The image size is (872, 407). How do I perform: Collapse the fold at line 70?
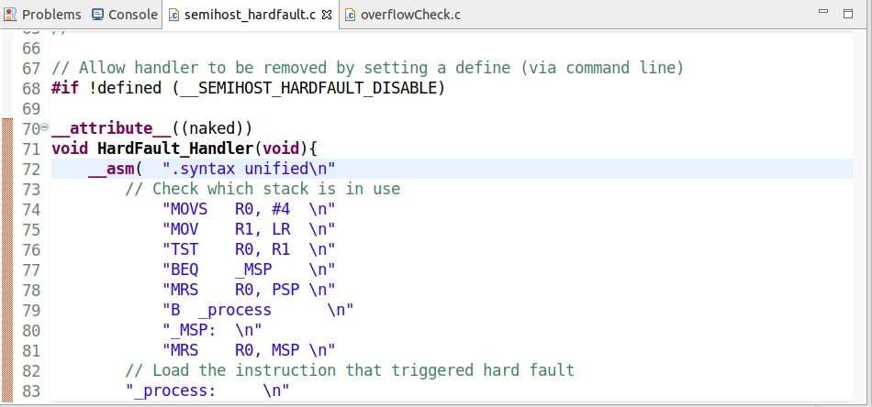(45, 127)
